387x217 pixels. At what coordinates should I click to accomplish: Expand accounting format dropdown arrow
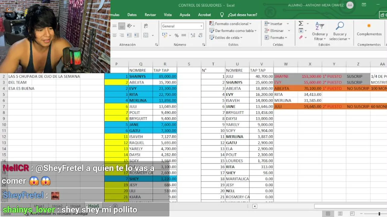coord(170,35)
